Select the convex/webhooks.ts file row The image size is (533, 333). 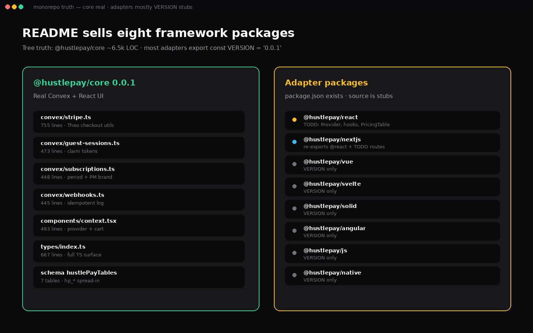click(x=139, y=199)
